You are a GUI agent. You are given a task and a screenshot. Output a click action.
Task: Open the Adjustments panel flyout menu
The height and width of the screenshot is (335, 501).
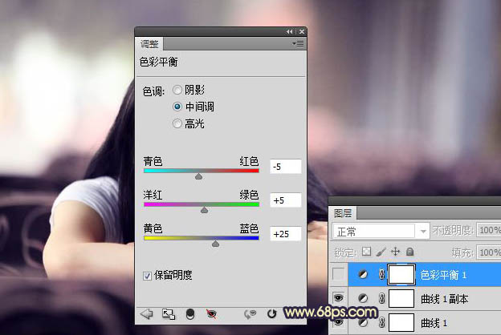(298, 43)
